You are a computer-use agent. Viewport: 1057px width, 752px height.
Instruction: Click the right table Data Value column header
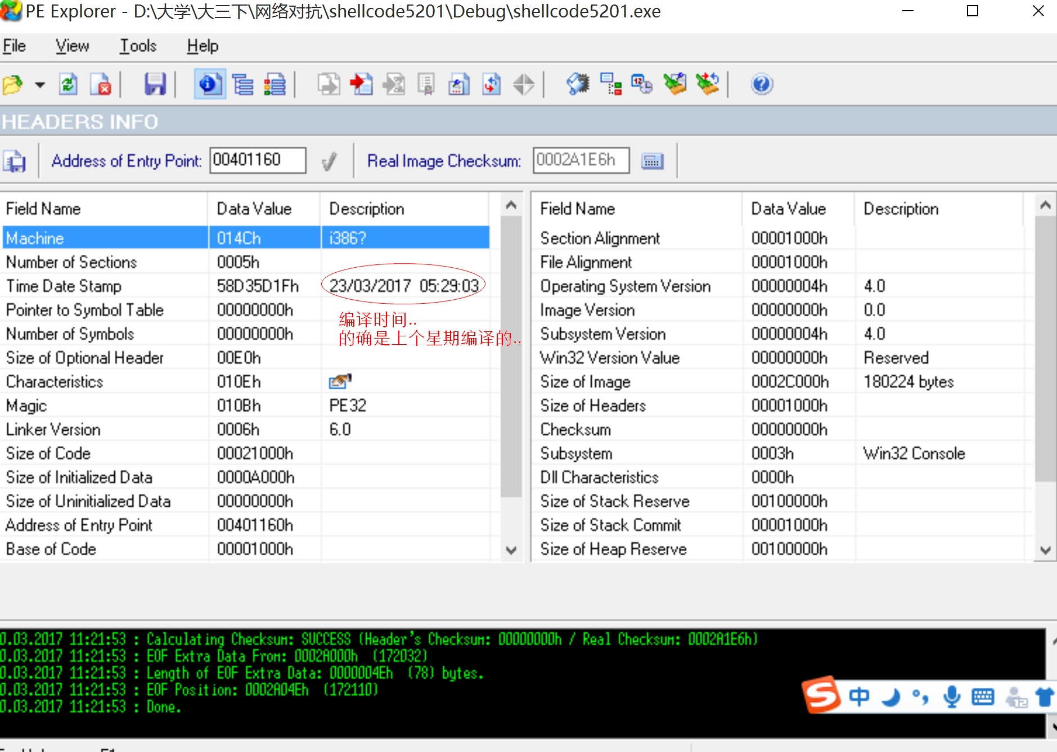pyautogui.click(x=798, y=209)
